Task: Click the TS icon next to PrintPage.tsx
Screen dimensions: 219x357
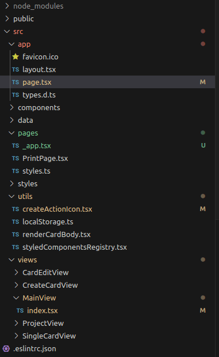Action: [x=16, y=159]
